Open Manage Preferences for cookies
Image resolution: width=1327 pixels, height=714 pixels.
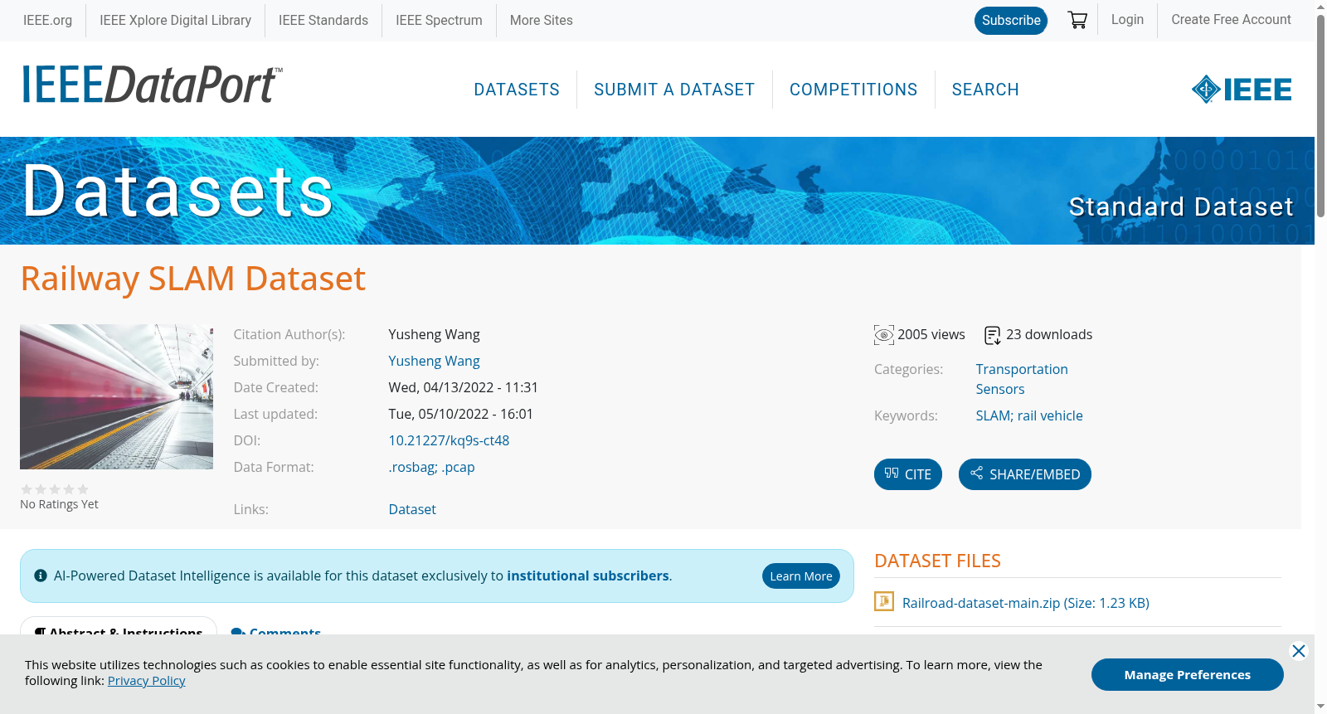coord(1188,675)
